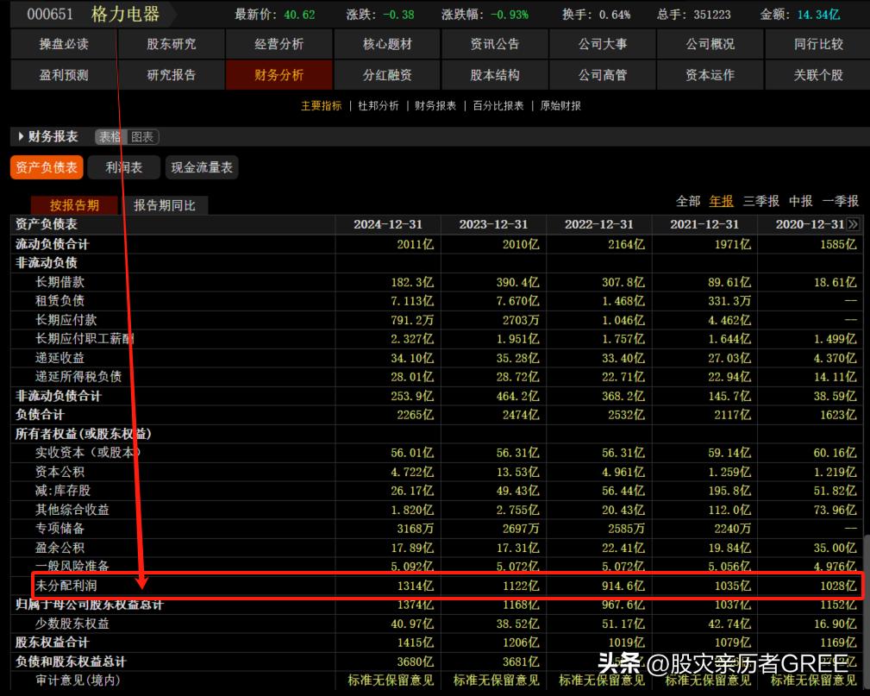Image resolution: width=870 pixels, height=696 pixels.
Task: Select the 按报告期 tab
Action: [x=74, y=205]
